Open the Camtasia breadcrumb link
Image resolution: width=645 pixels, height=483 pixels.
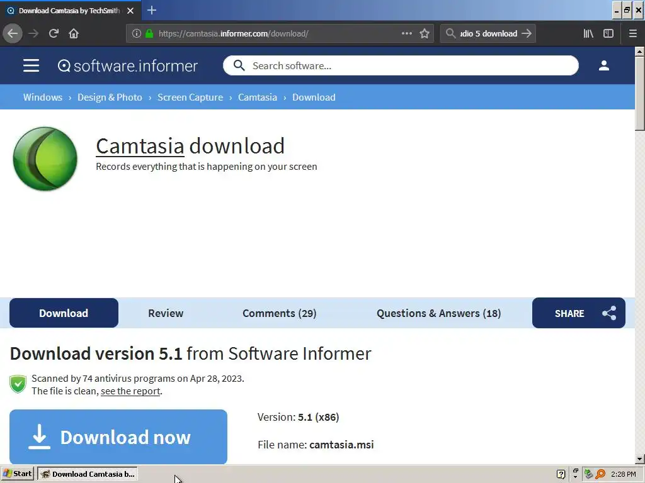258,97
